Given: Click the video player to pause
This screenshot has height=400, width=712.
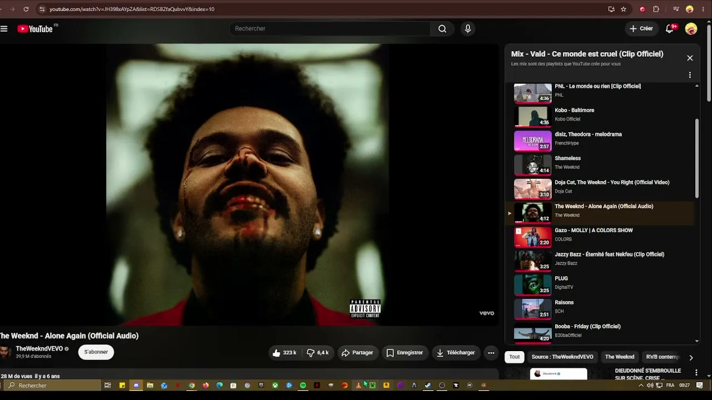Looking at the screenshot, I should tap(249, 184).
